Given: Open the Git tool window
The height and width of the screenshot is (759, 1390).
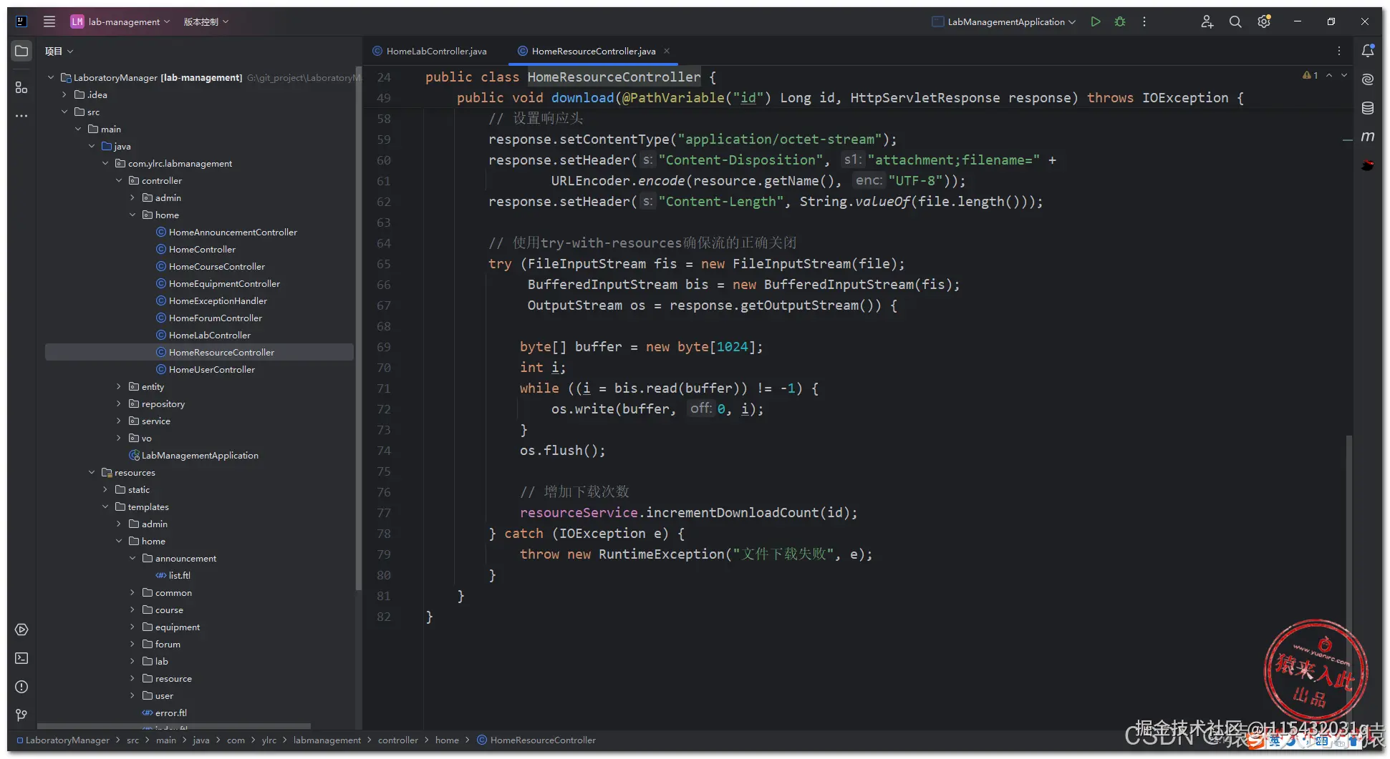Looking at the screenshot, I should coord(21,715).
